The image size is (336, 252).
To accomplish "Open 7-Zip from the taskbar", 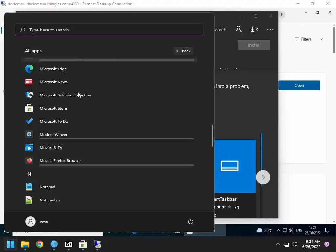I will (69, 244).
